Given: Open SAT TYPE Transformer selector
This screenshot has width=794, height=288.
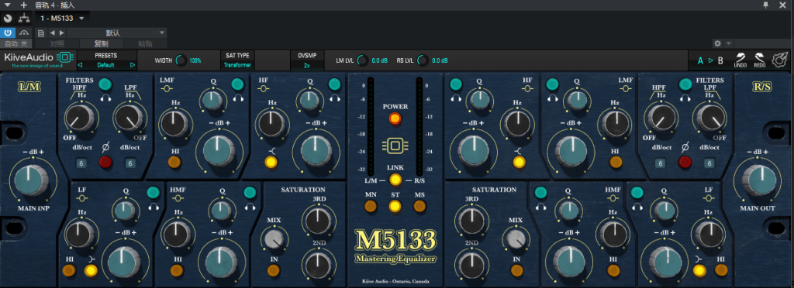Looking at the screenshot, I should [x=237, y=60].
